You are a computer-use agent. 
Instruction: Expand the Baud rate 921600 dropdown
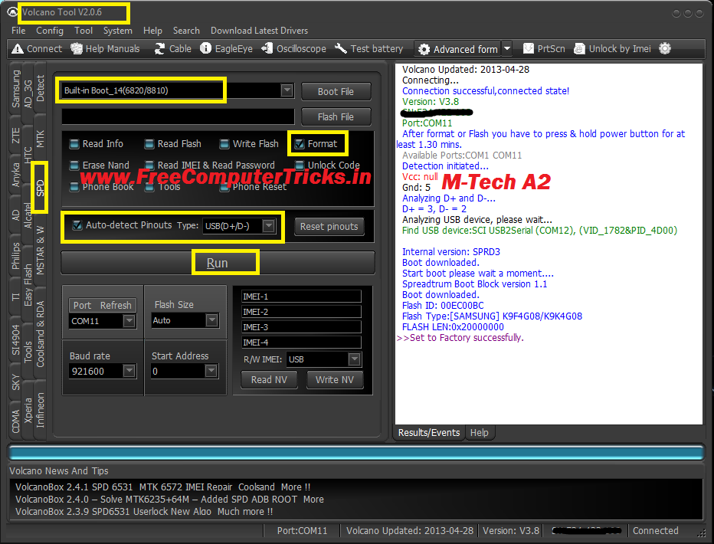tap(129, 371)
